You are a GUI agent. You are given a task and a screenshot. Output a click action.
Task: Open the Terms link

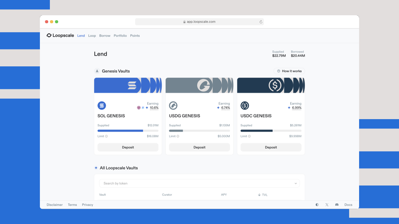pyautogui.click(x=72, y=205)
